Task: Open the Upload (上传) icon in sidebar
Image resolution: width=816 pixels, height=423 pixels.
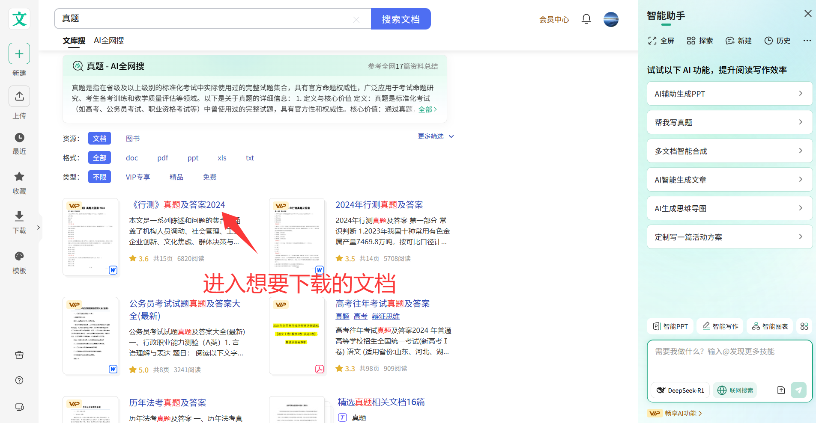Action: 19,96
